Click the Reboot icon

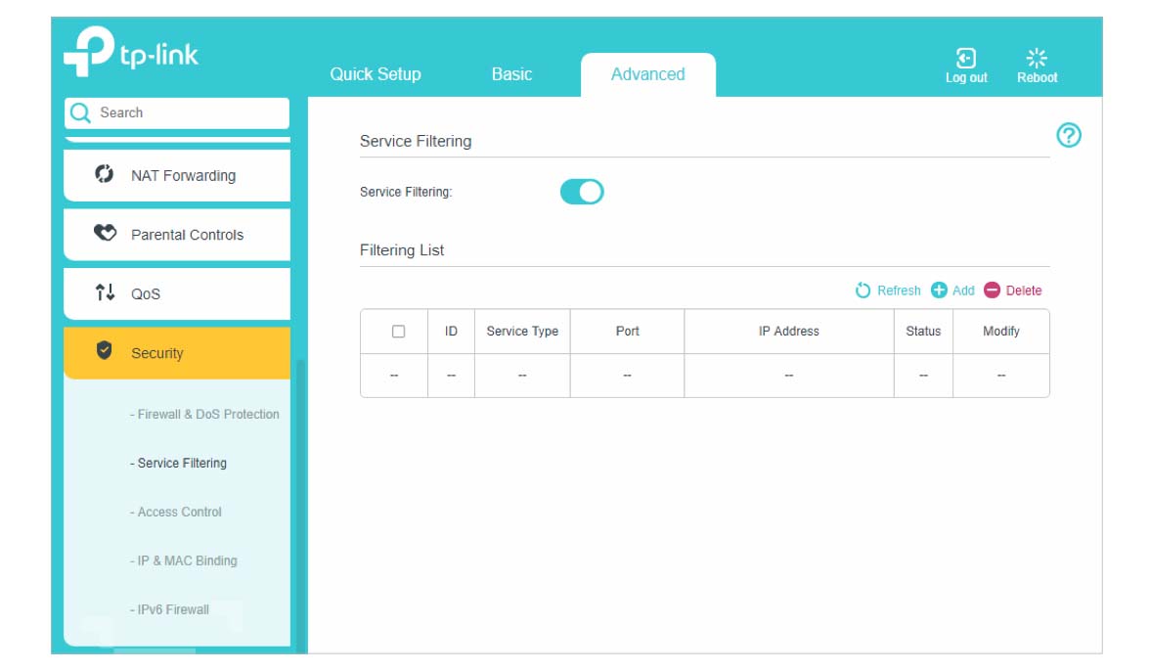point(1037,58)
